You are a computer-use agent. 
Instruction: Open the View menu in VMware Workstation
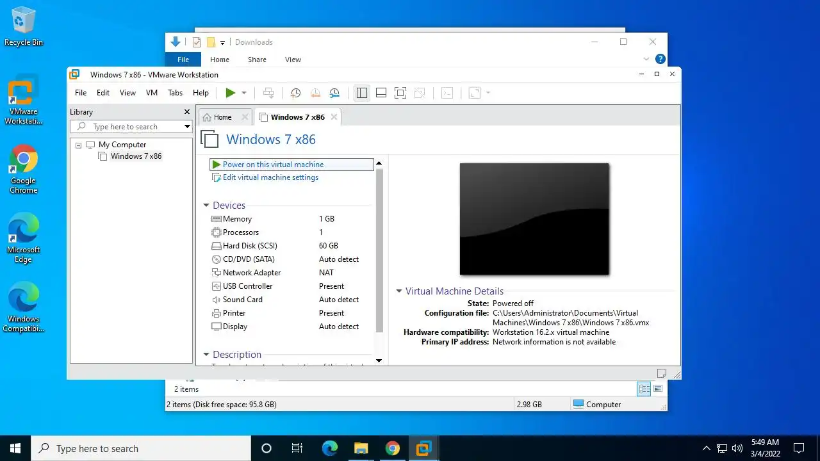tap(128, 93)
